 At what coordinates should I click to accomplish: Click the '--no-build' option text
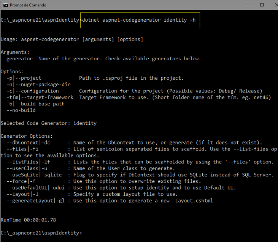point(21,110)
